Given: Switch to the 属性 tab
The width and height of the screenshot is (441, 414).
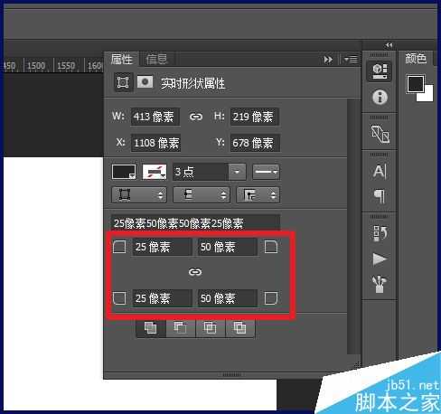Looking at the screenshot, I should tap(121, 59).
